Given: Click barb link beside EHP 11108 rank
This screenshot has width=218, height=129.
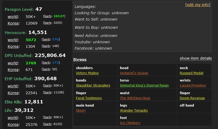Looking at the screenshot, I should click(48, 92).
